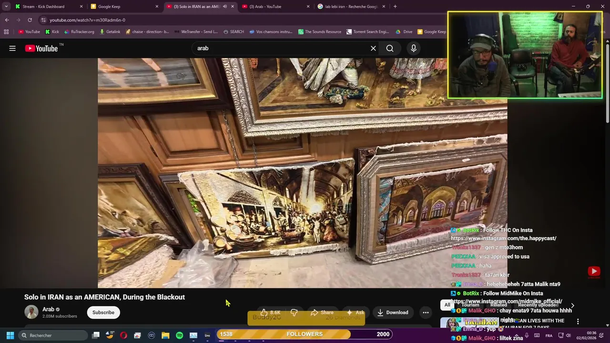The image size is (610, 343).
Task: Switch to the Google Keep tab
Action: 124,7
